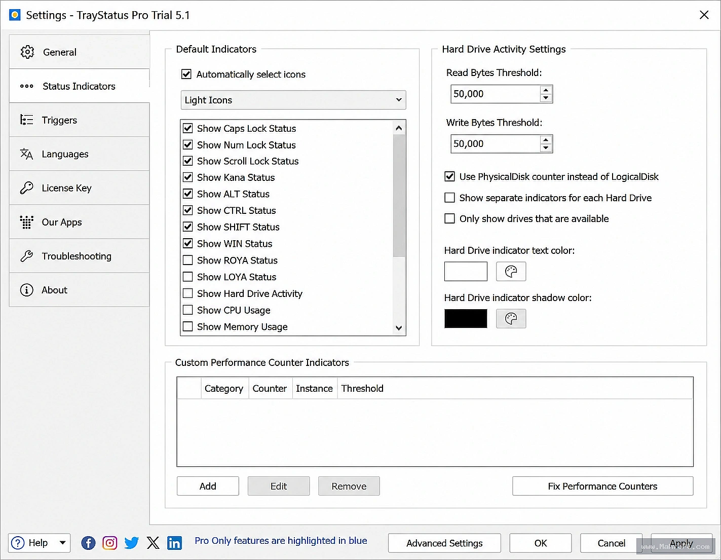Screen dimensions: 721x560
Task: Confirm with the OK button
Action: click(541, 543)
